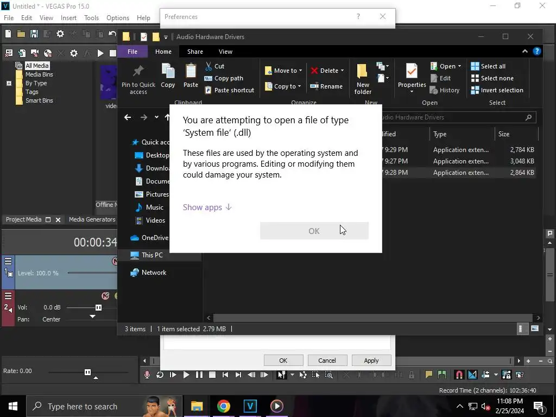Click the Capture Video icon in Project Media
Image resolution: width=556 pixels, height=417 pixels.
tap(35, 53)
